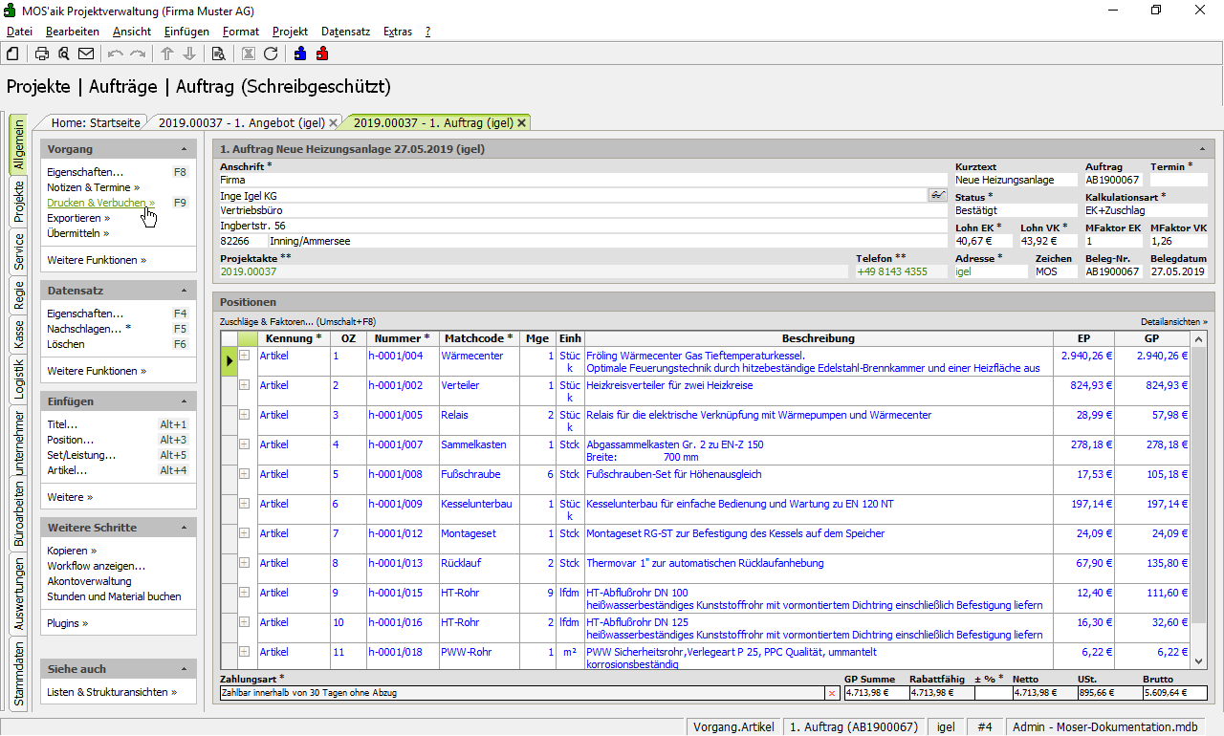Open the Projekt menu
This screenshot has height=736, width=1224.
pyautogui.click(x=290, y=32)
